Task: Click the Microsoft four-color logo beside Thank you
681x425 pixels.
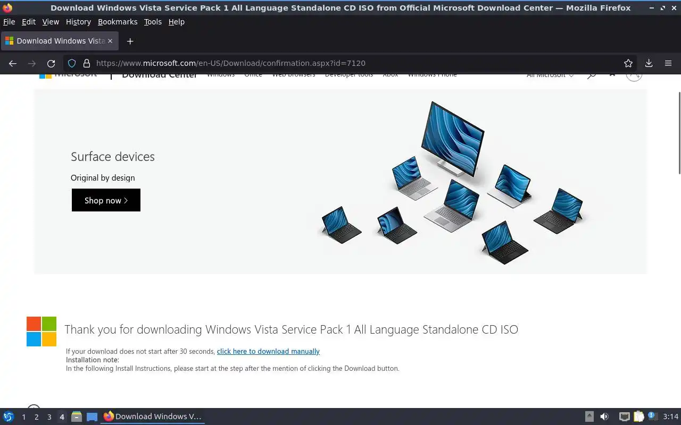Action: pos(41,331)
